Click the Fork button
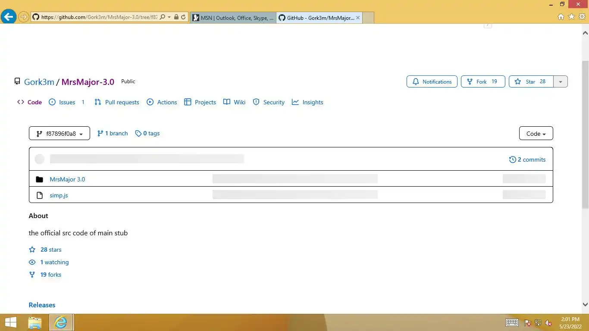Image resolution: width=589 pixels, height=331 pixels. 483,81
